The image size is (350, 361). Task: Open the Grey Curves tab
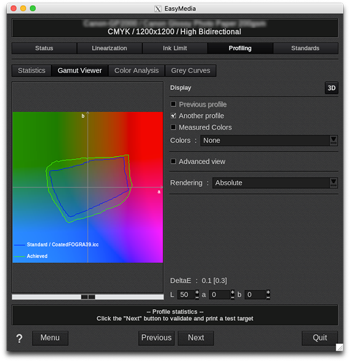click(191, 71)
